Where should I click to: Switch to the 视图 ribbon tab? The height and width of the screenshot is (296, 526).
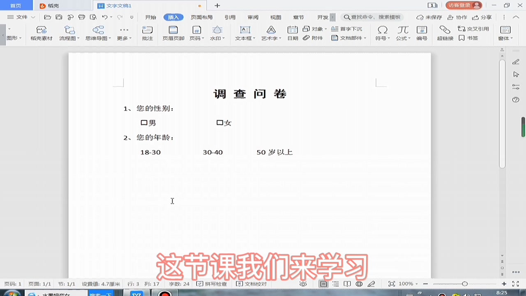[276, 17]
